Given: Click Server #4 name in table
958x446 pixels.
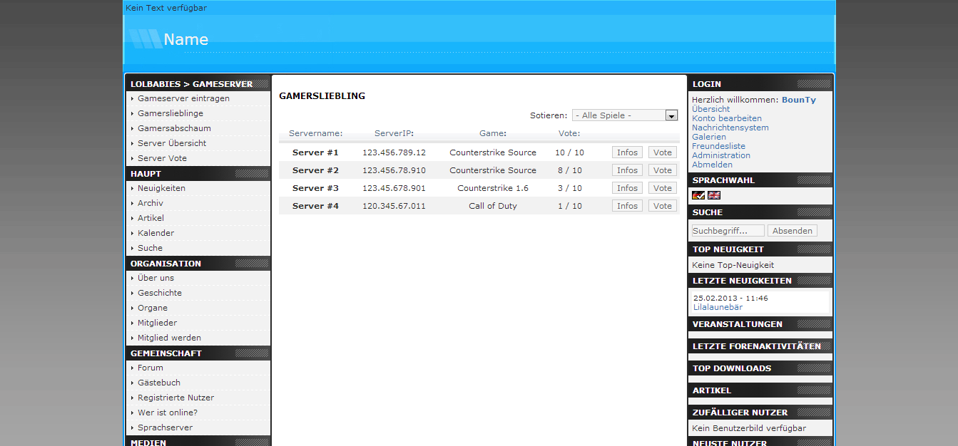Looking at the screenshot, I should point(315,206).
